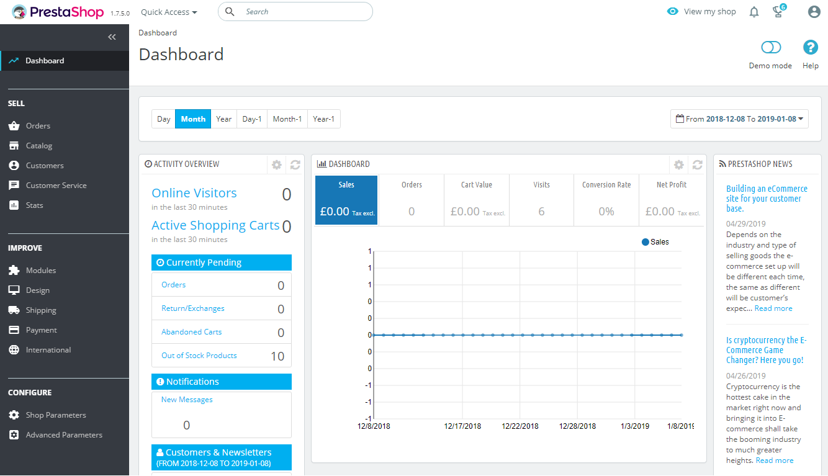The width and height of the screenshot is (828, 476).
Task: Open the Quick Access dropdown
Action: tap(169, 12)
